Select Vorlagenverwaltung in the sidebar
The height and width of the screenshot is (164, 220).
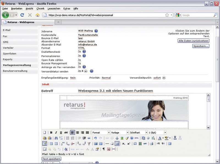click(17, 65)
